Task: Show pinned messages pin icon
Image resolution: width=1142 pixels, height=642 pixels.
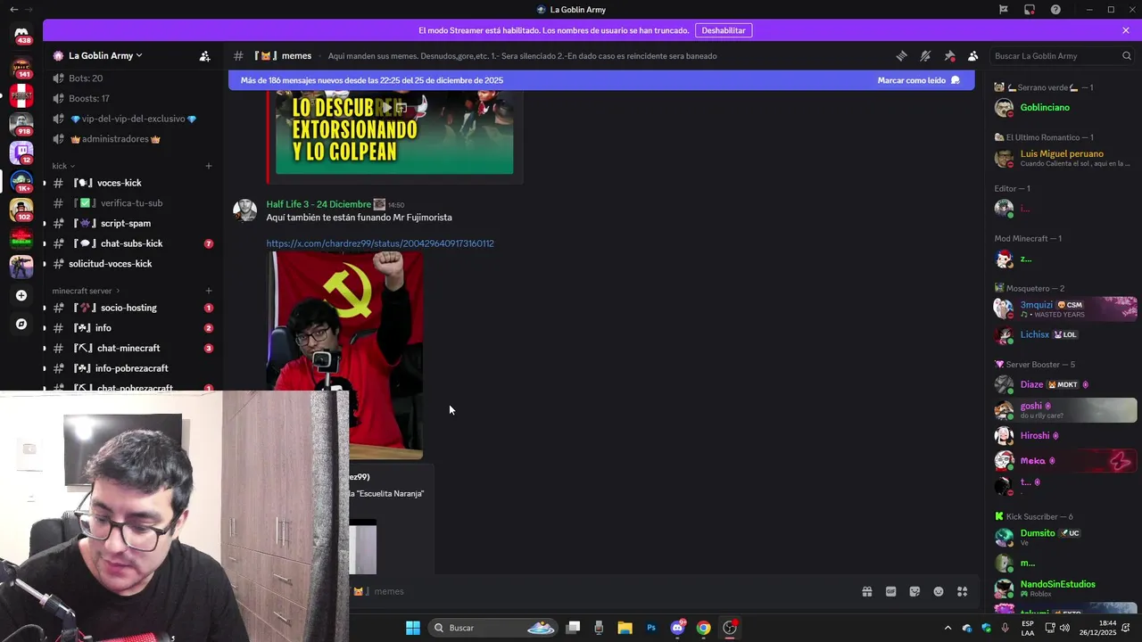Action: tap(949, 55)
